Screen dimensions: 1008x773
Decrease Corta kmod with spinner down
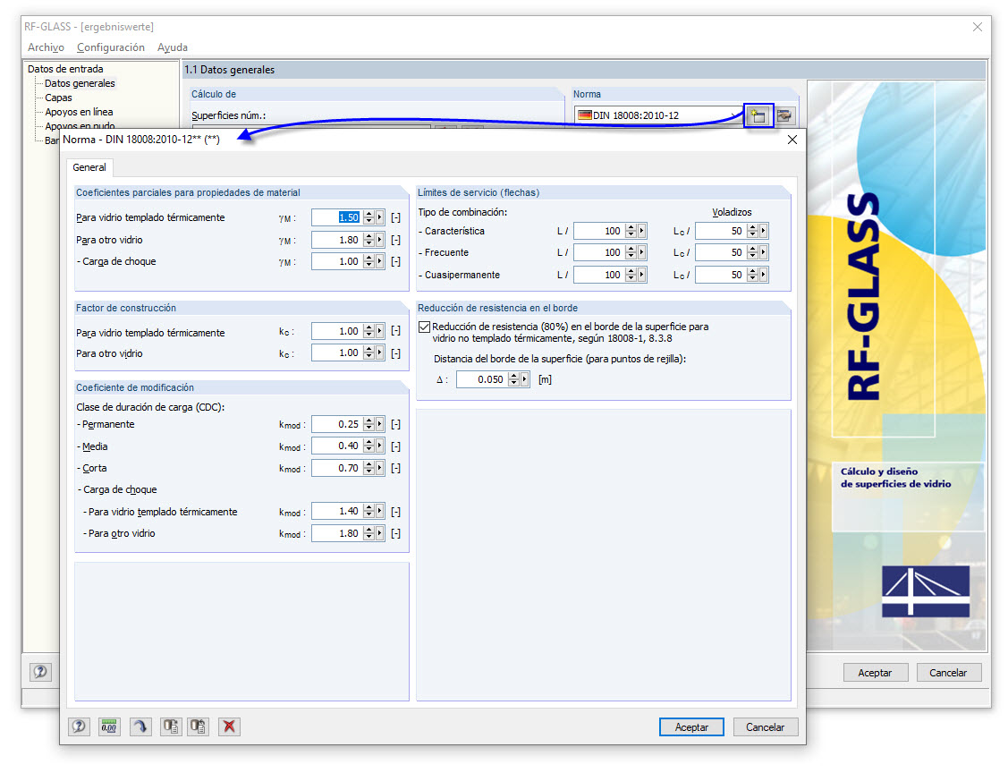tap(369, 472)
